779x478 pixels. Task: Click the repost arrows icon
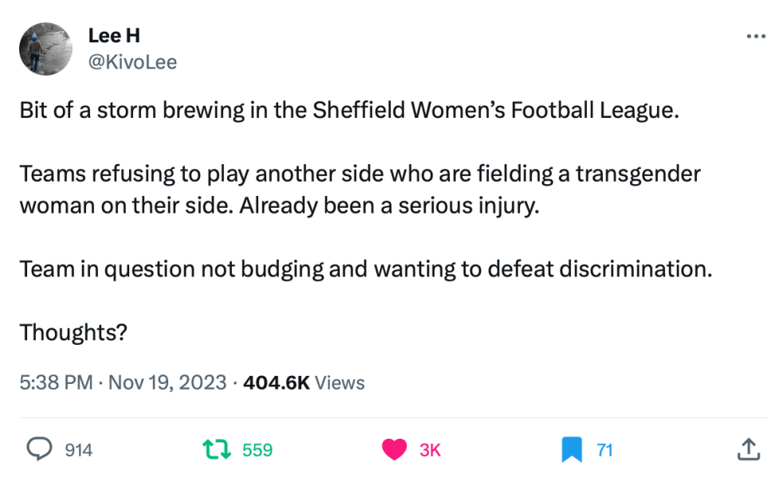coord(215,449)
